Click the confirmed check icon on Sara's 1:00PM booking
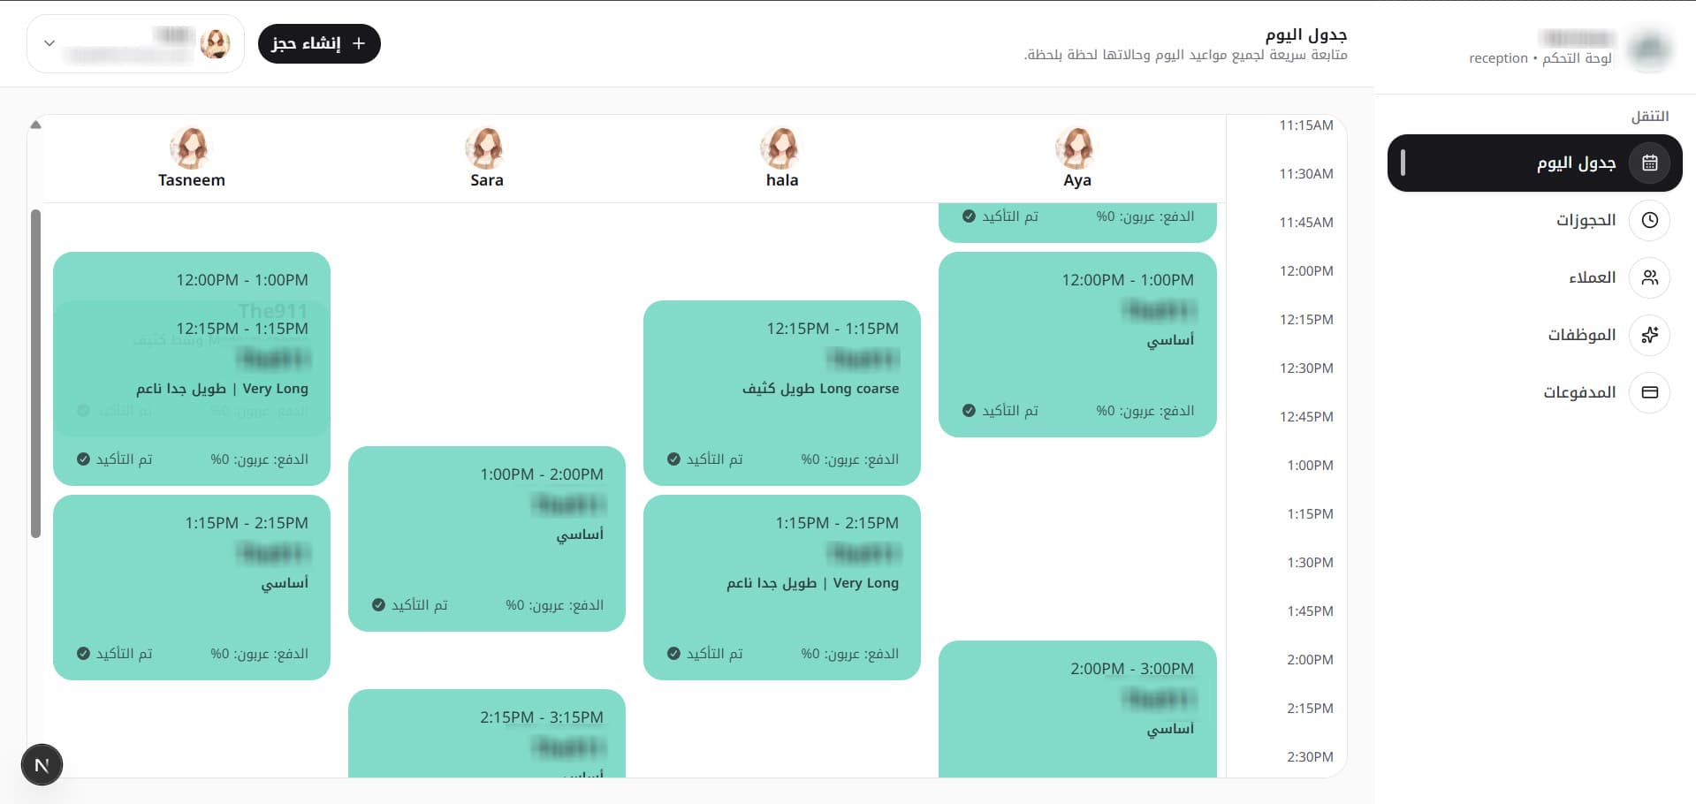The image size is (1696, 804). pos(378,605)
